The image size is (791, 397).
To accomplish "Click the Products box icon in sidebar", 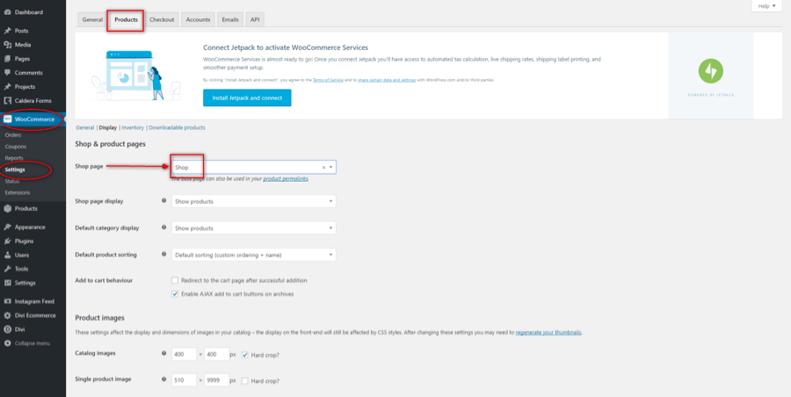I will (8, 208).
